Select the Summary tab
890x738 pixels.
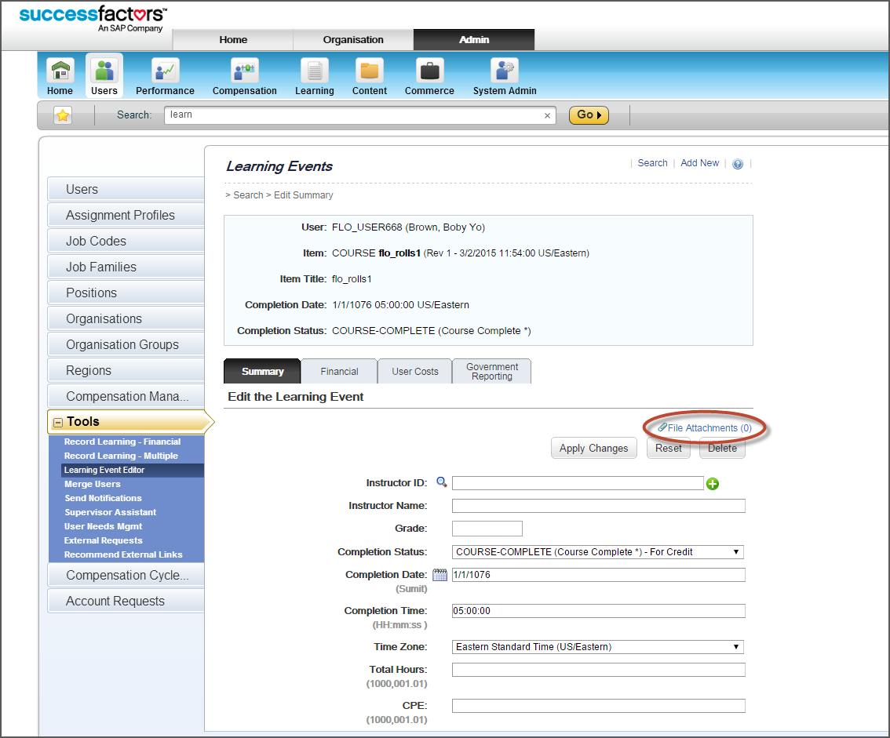coord(262,371)
